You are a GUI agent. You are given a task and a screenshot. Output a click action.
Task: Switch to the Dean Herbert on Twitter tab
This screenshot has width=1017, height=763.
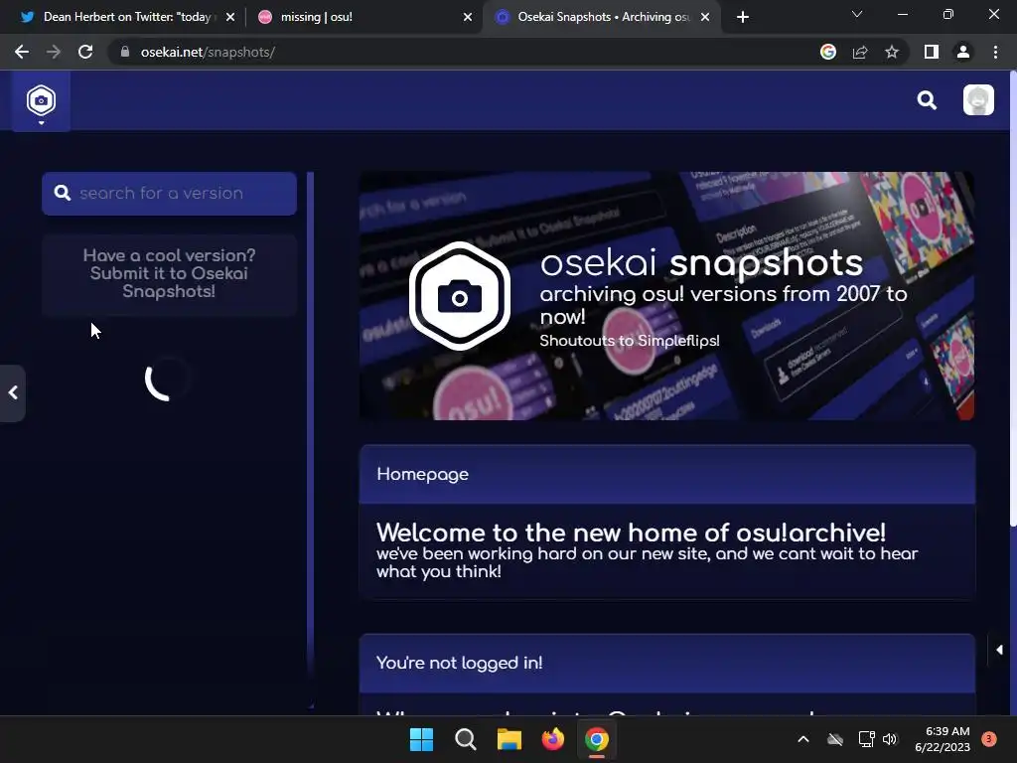(126, 17)
